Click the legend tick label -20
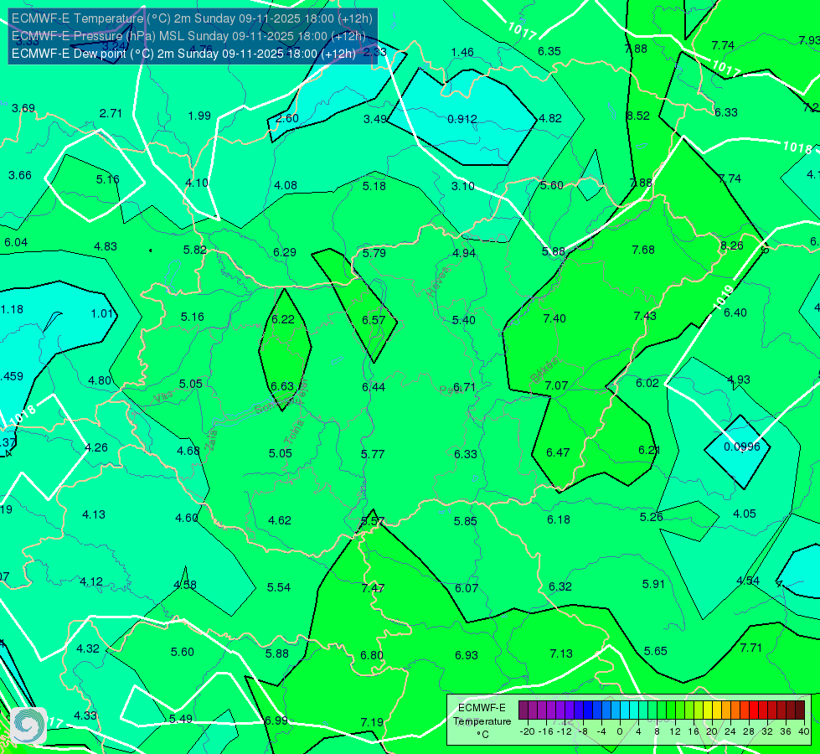This screenshot has height=754, width=820. (527, 731)
